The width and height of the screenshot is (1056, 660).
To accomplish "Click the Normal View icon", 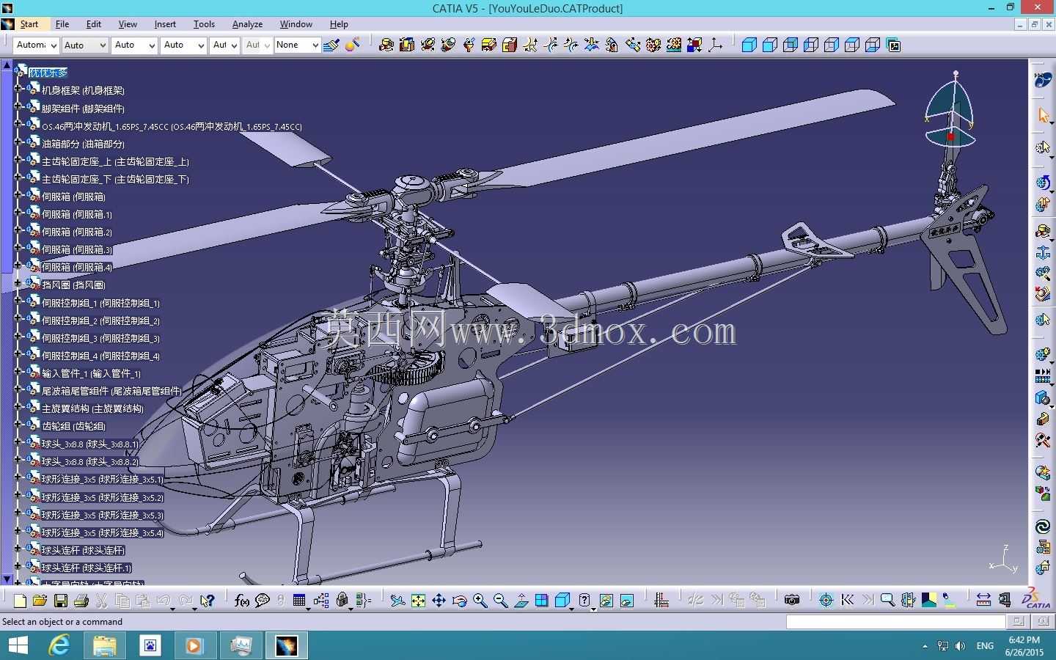I will pos(521,601).
